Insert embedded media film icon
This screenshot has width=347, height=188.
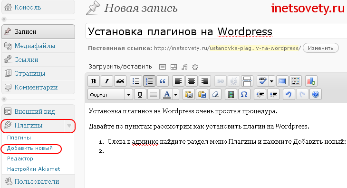[x=231, y=95]
